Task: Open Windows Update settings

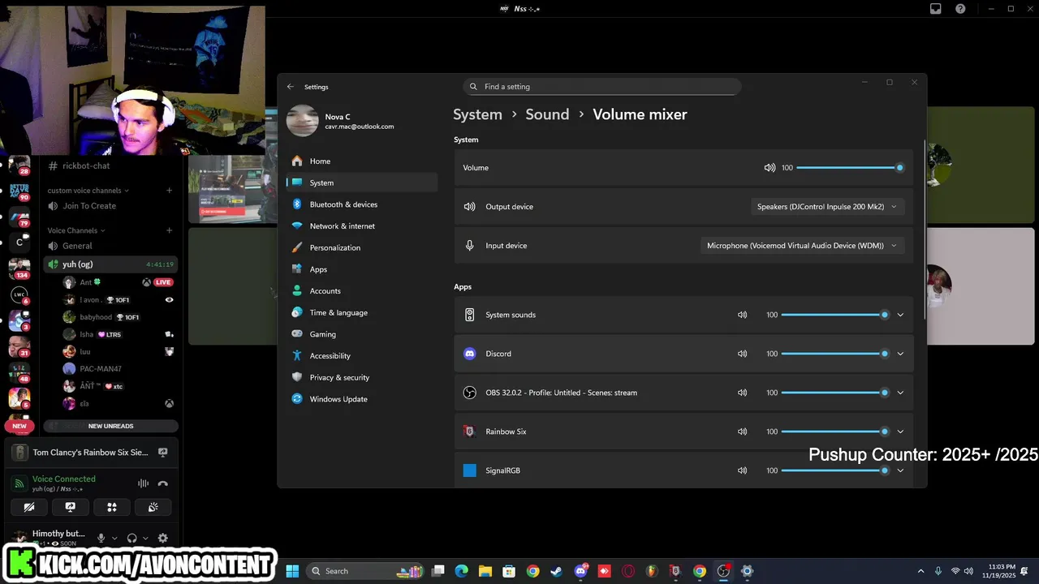Action: [x=362, y=399]
